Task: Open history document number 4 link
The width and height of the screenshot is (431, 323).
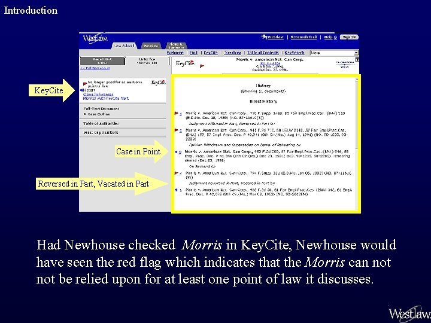Action: (181, 173)
